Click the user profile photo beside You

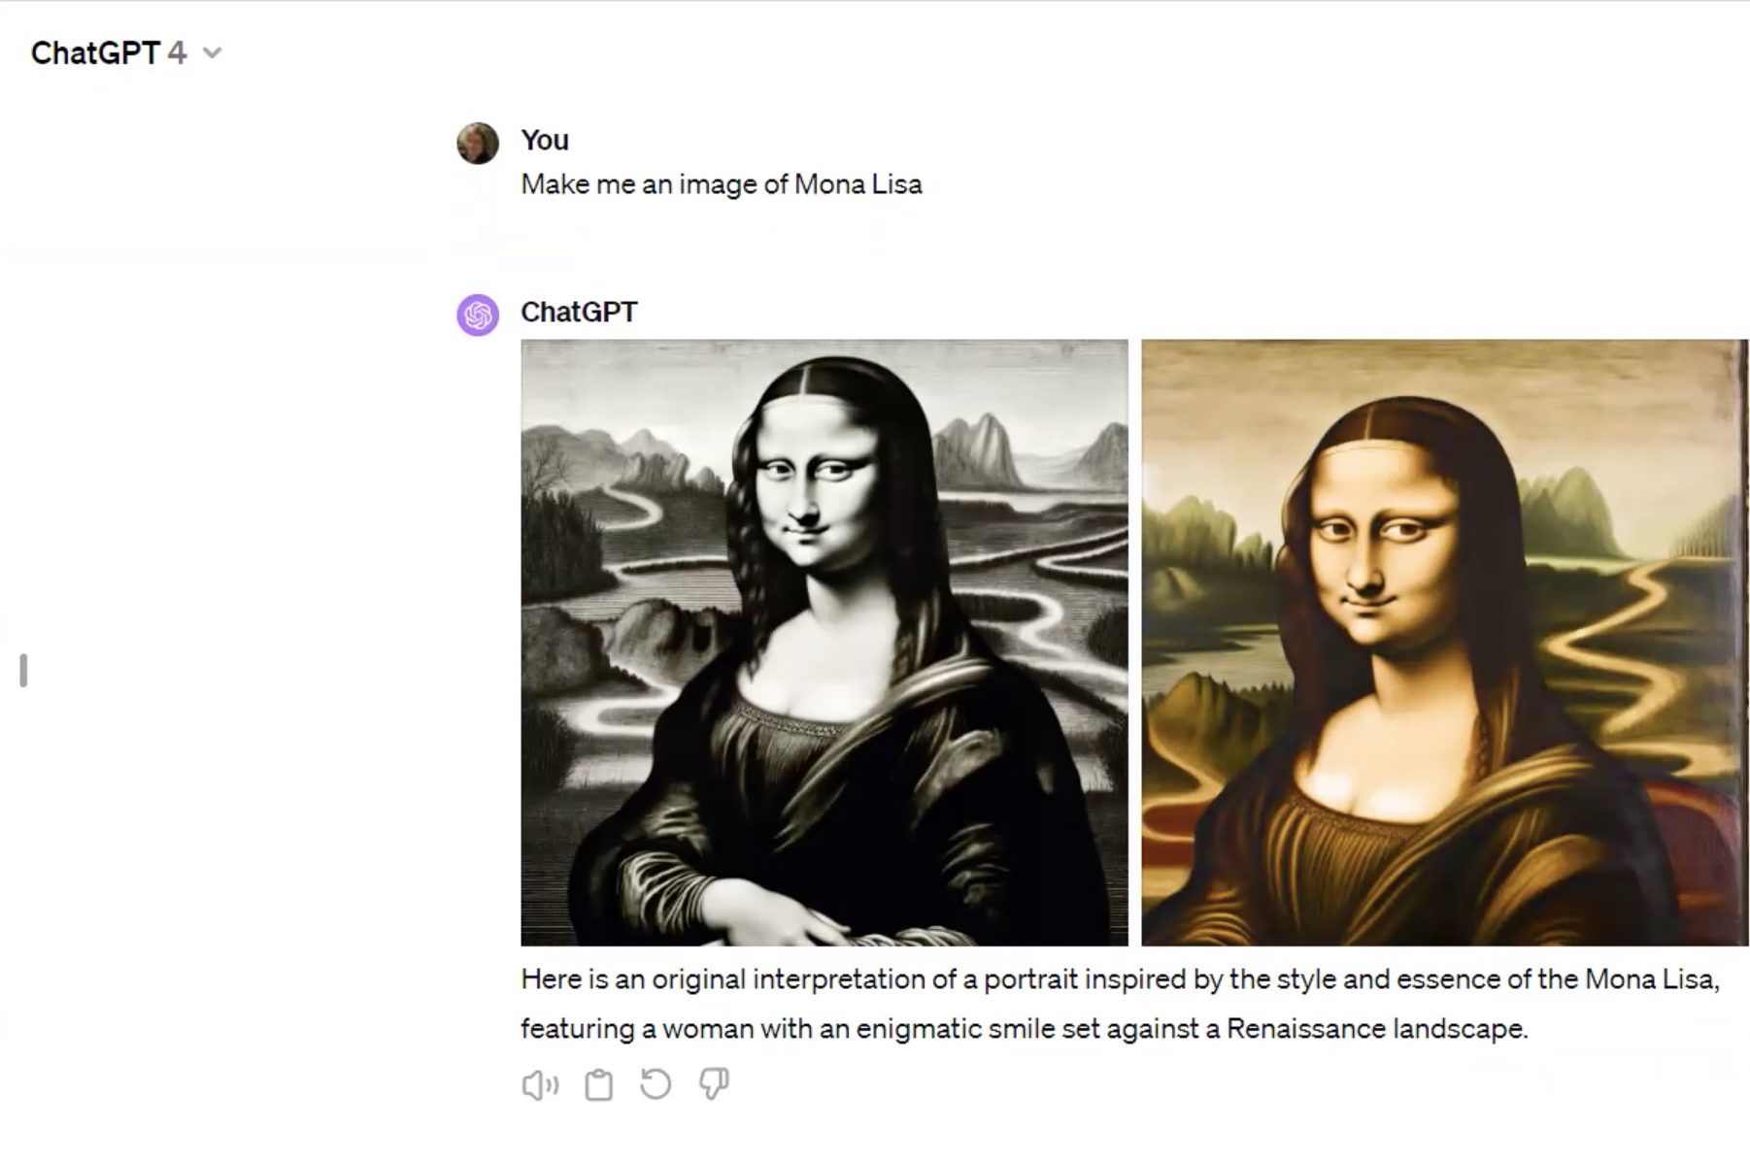478,143
